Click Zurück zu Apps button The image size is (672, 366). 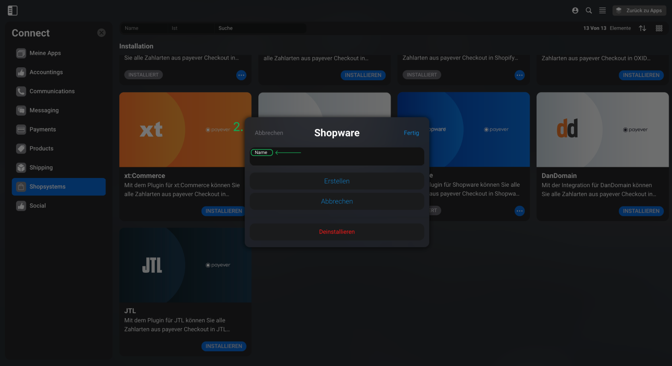(639, 10)
